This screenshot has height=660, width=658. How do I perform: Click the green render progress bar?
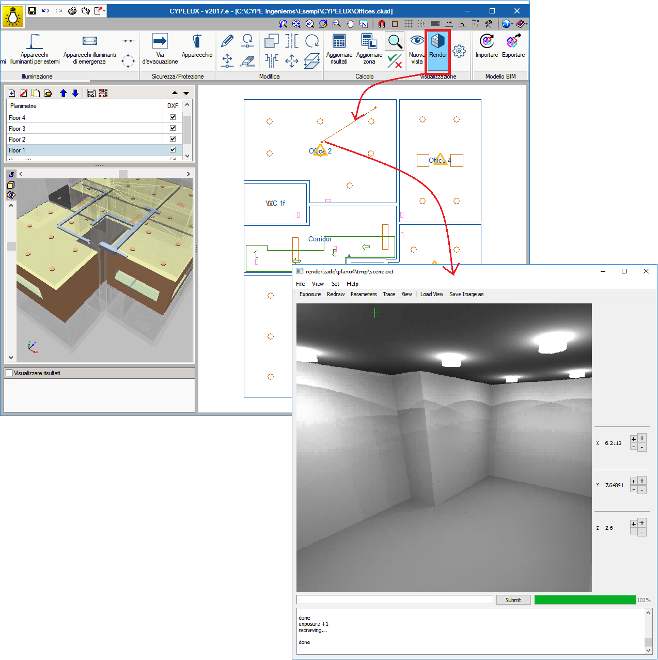585,600
